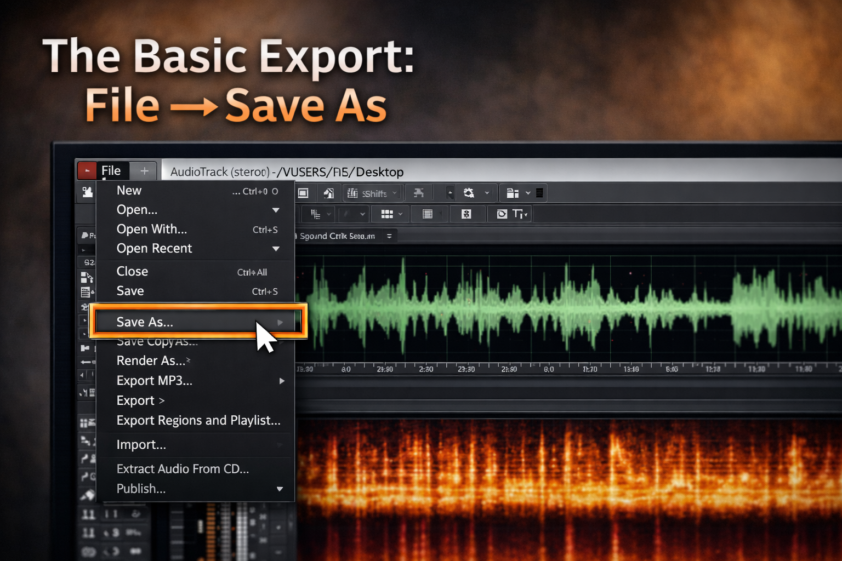Click the red app icon beside File
The width and height of the screenshot is (842, 561).
87,171
